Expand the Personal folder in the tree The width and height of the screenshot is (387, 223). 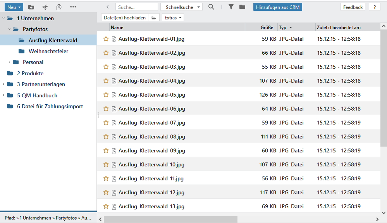9,62
